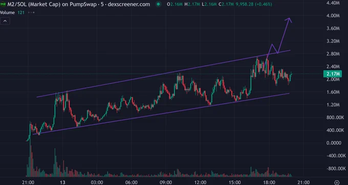Click the 06:00 time axis label
The width and height of the screenshot is (348, 185).
point(131,182)
